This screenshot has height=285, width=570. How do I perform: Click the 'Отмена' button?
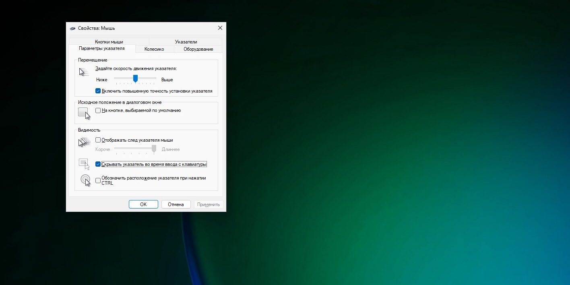[176, 204]
